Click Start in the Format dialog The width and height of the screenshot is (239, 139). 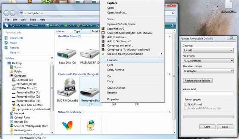click(207, 127)
